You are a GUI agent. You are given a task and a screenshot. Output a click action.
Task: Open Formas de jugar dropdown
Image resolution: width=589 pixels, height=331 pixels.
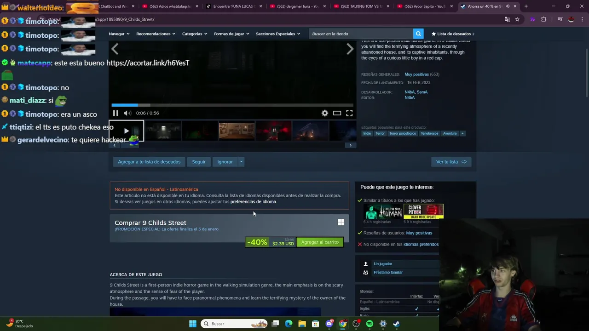(231, 34)
